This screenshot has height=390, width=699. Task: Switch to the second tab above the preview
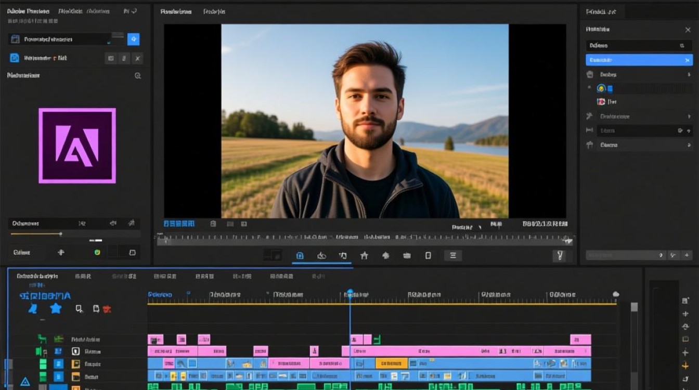[x=214, y=11]
